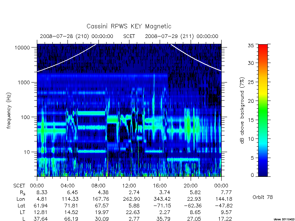Viewport: 295px width, 221px height.
Task: Click the "dB above background (7%)" label
Action: click(243, 111)
